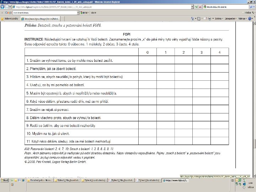
Task: Click the read mail envelope icon
Action: click(x=206, y=18)
